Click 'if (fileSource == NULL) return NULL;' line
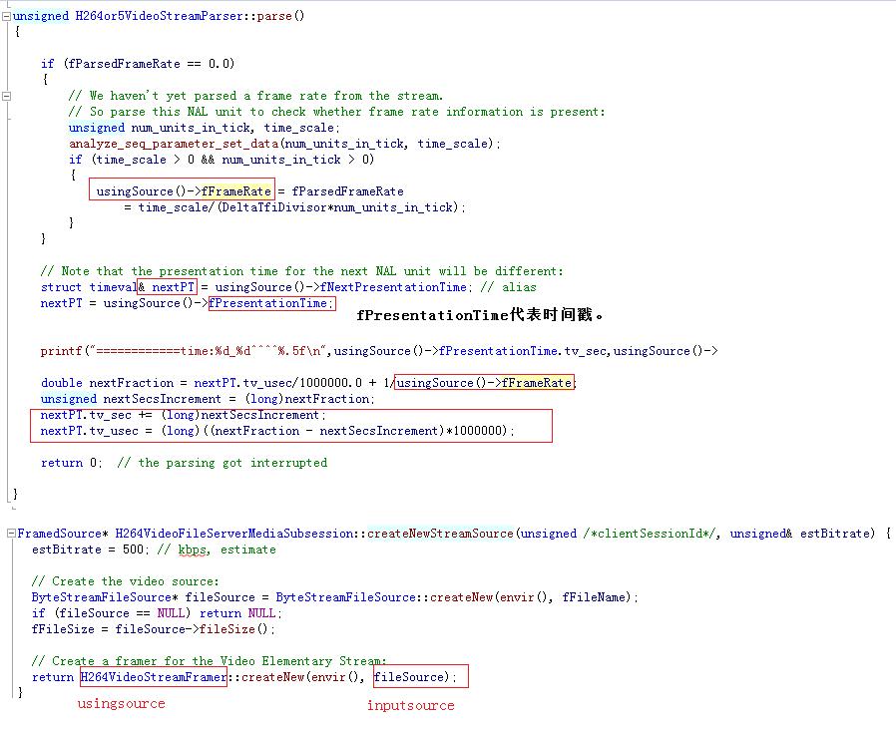The image size is (896, 732). (157, 613)
